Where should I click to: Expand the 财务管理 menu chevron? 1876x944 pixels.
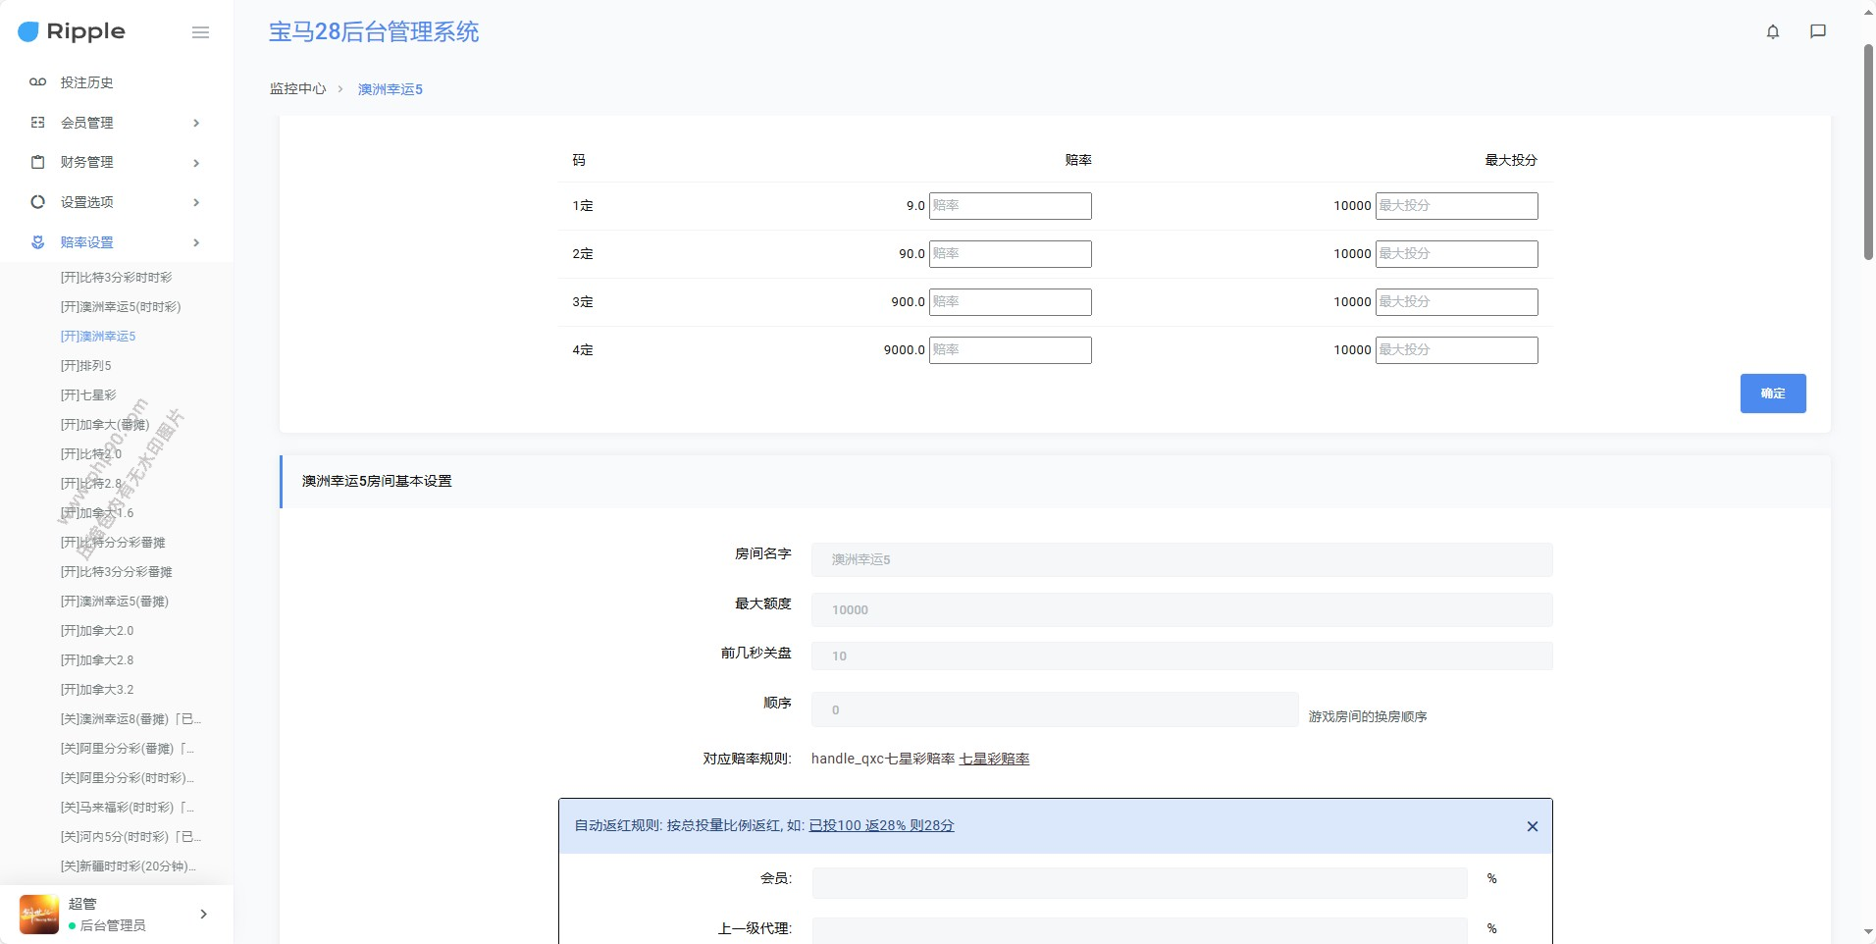pos(196,163)
